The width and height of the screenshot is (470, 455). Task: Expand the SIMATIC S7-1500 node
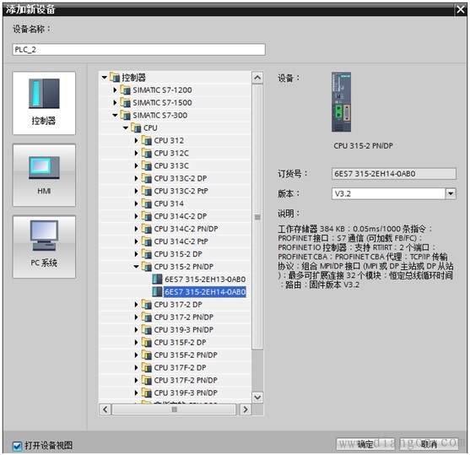(115, 103)
